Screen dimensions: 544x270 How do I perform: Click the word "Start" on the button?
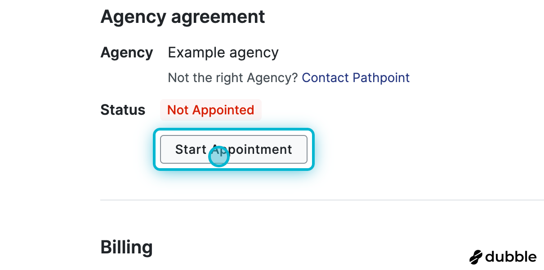191,149
